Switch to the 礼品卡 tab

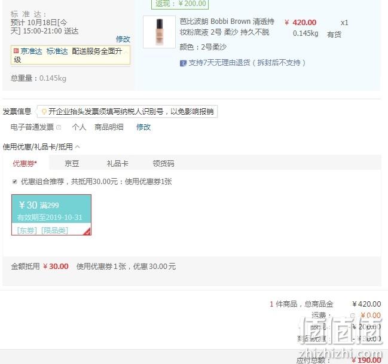point(118,163)
